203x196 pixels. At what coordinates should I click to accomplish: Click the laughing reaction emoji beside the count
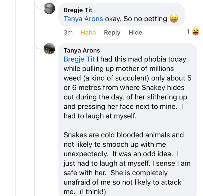point(195,32)
